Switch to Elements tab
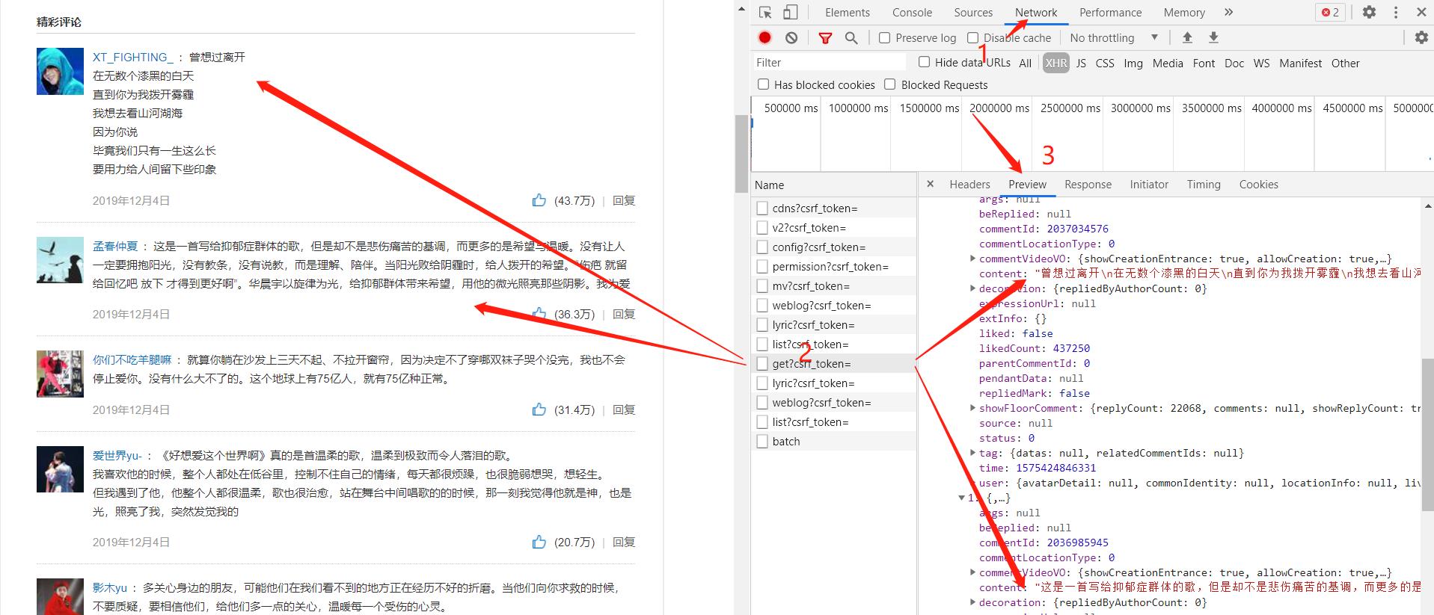This screenshot has width=1434, height=615. point(848,12)
